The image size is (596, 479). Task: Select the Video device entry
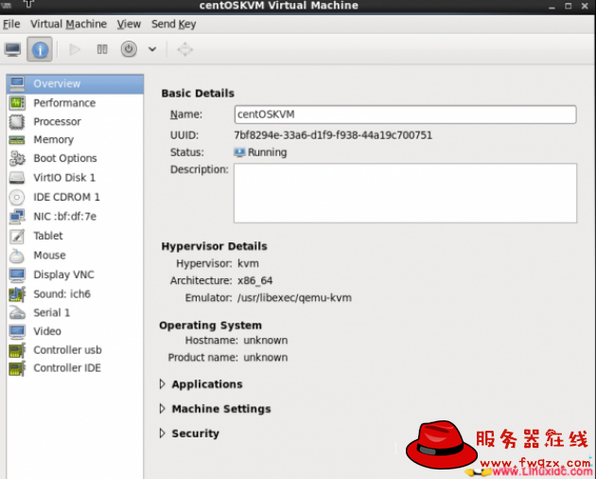[x=75, y=331]
